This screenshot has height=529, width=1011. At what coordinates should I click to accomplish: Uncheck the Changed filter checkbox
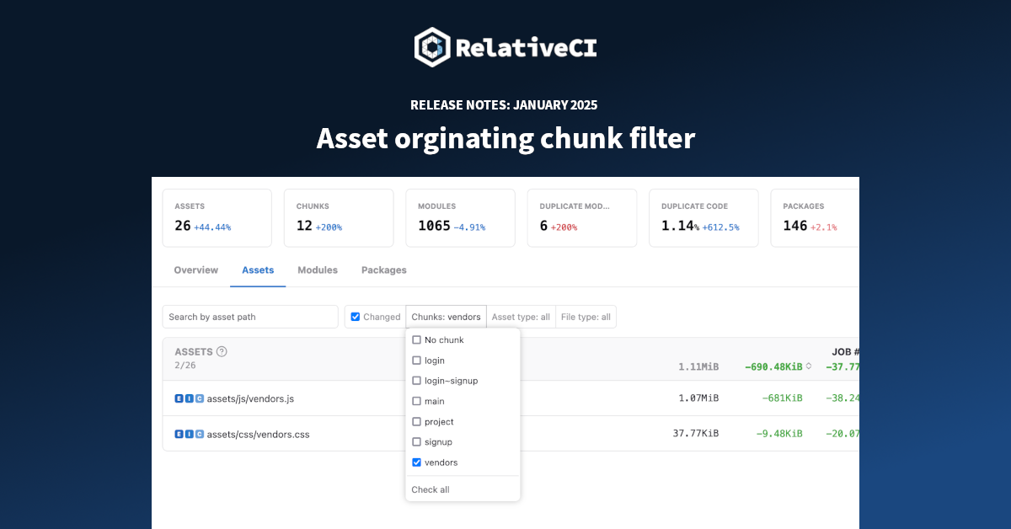[x=356, y=316]
